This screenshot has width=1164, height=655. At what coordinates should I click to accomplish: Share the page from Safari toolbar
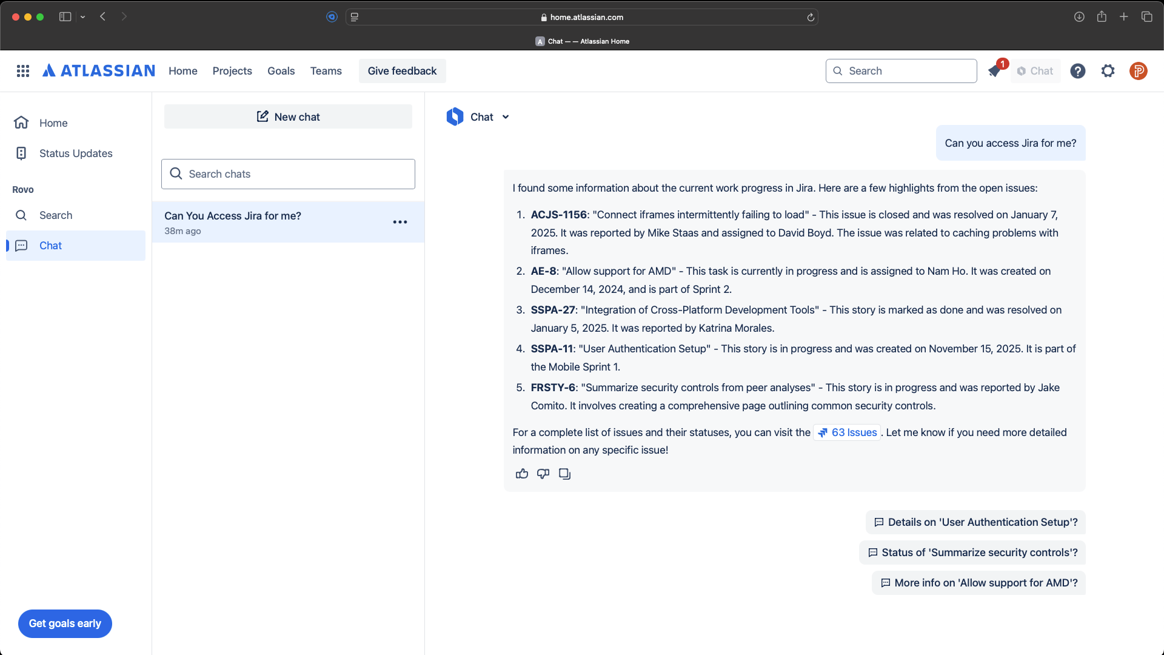1102,17
